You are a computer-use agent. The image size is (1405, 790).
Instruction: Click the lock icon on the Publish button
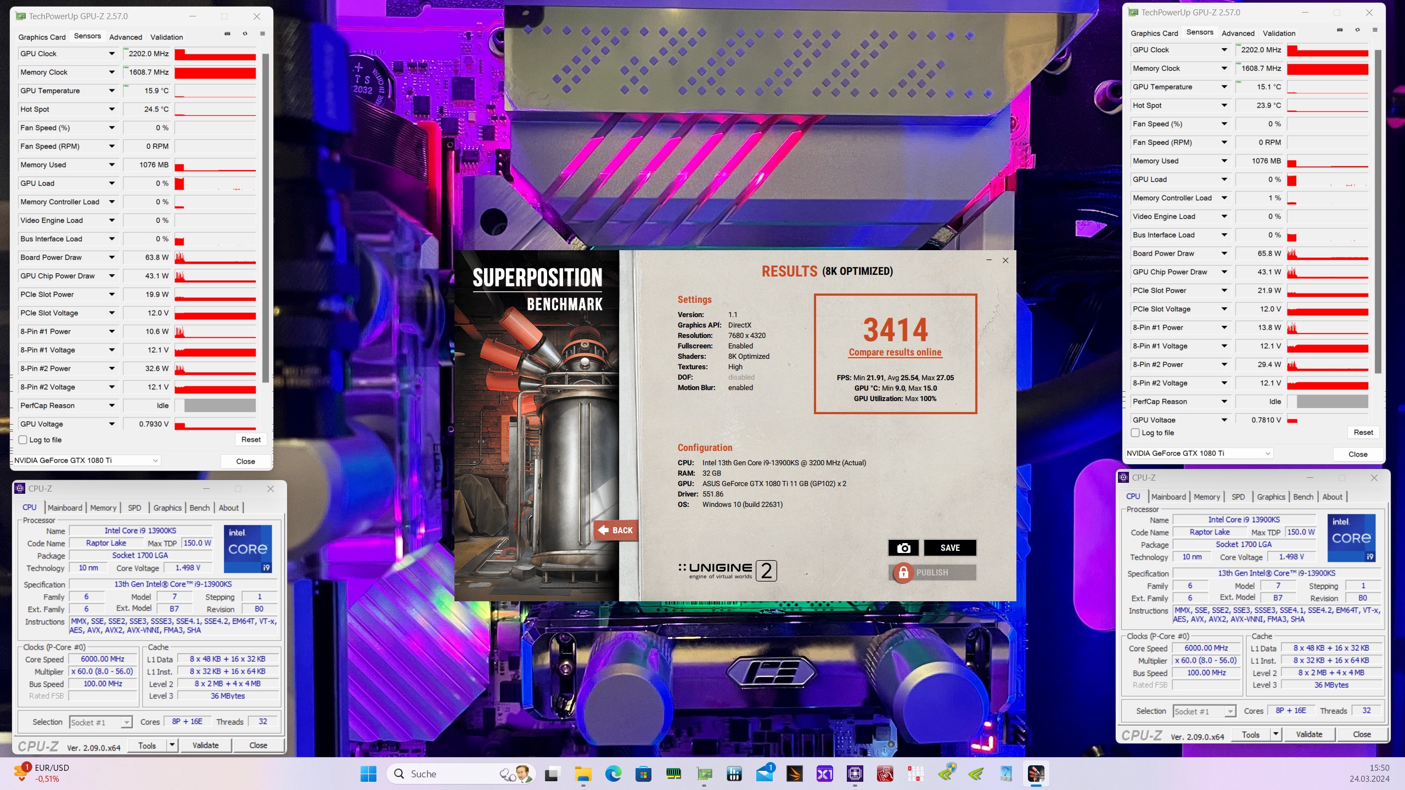click(x=903, y=573)
